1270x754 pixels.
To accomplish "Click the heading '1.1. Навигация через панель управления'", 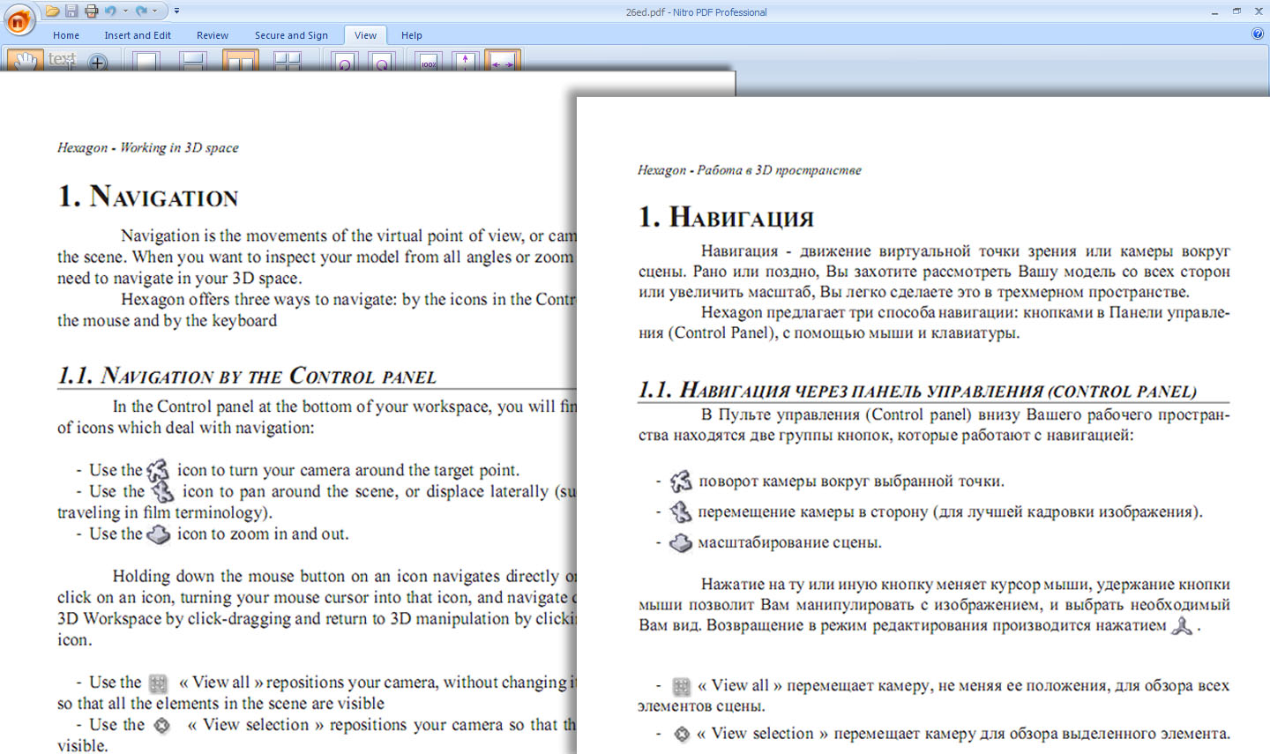I will click(x=917, y=391).
